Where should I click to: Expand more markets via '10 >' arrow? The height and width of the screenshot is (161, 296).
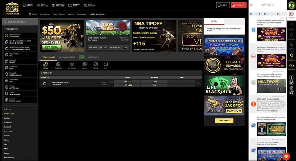199,83
